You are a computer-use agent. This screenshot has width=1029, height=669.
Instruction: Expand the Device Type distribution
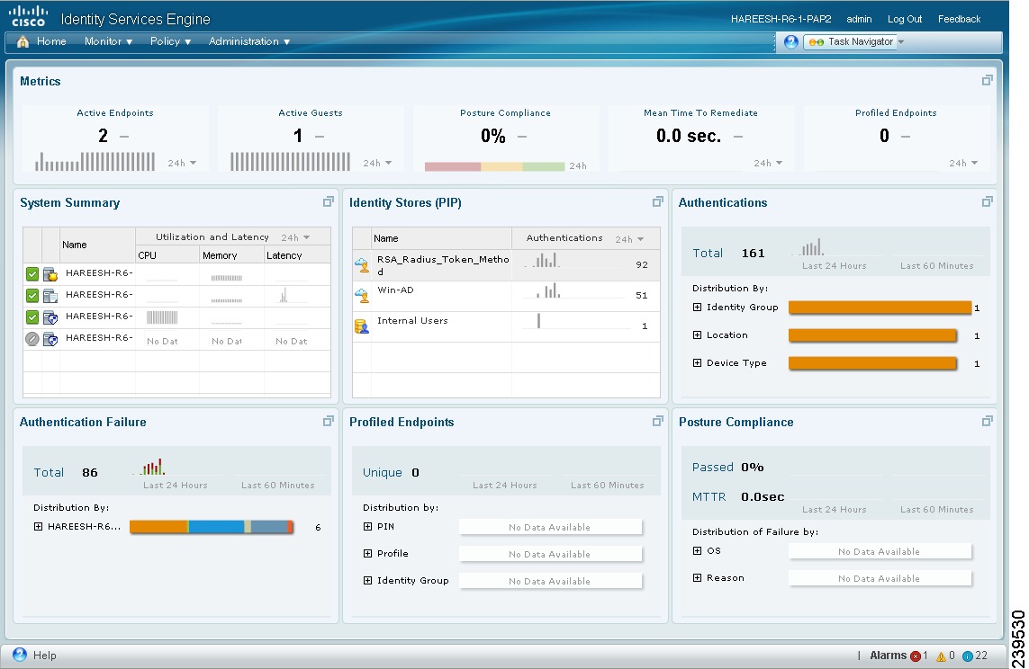[697, 363]
